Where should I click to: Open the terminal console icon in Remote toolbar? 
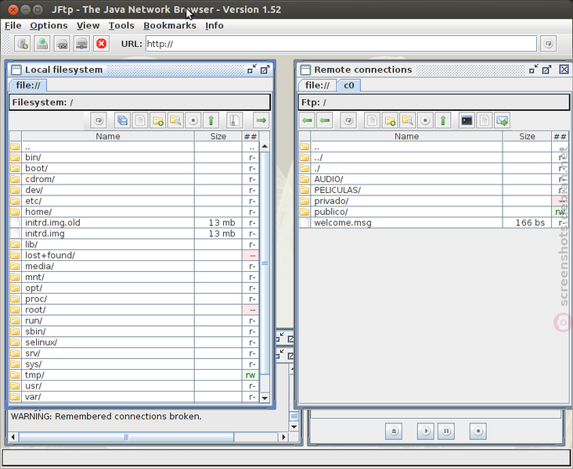point(467,120)
